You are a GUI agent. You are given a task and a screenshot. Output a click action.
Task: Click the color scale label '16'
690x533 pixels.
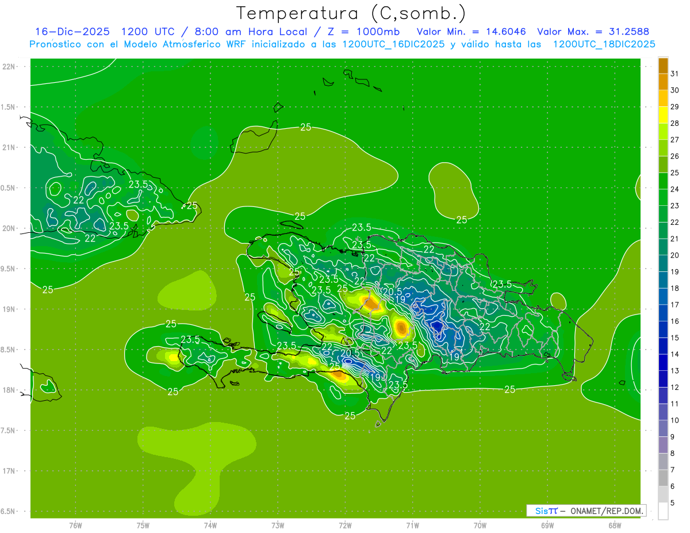click(x=674, y=321)
